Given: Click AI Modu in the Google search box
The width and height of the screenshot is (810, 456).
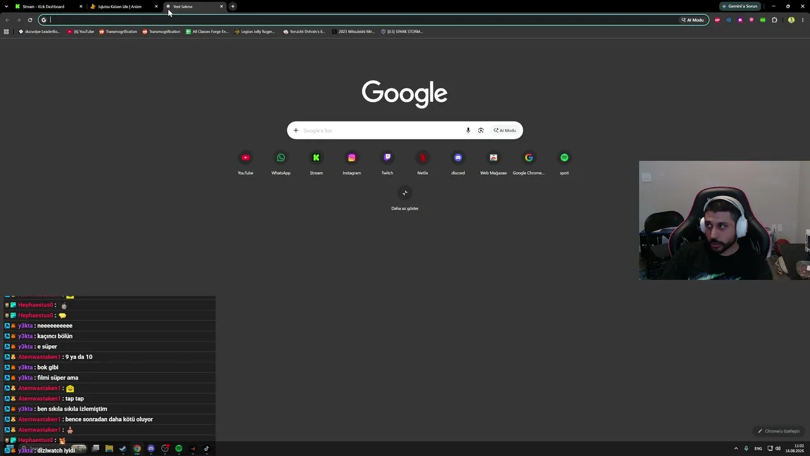Looking at the screenshot, I should (x=505, y=130).
